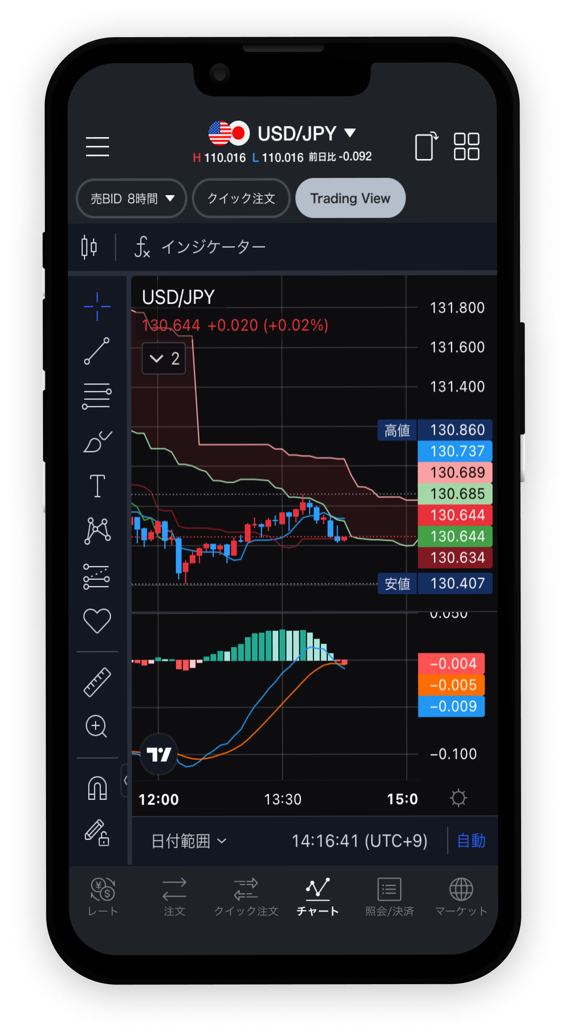Toggle auto scale 自動
Image resolution: width=566 pixels, height=1034 pixels.
click(471, 840)
